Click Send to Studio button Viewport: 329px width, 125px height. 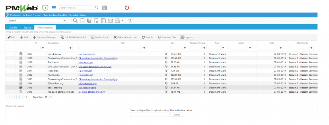point(100,37)
